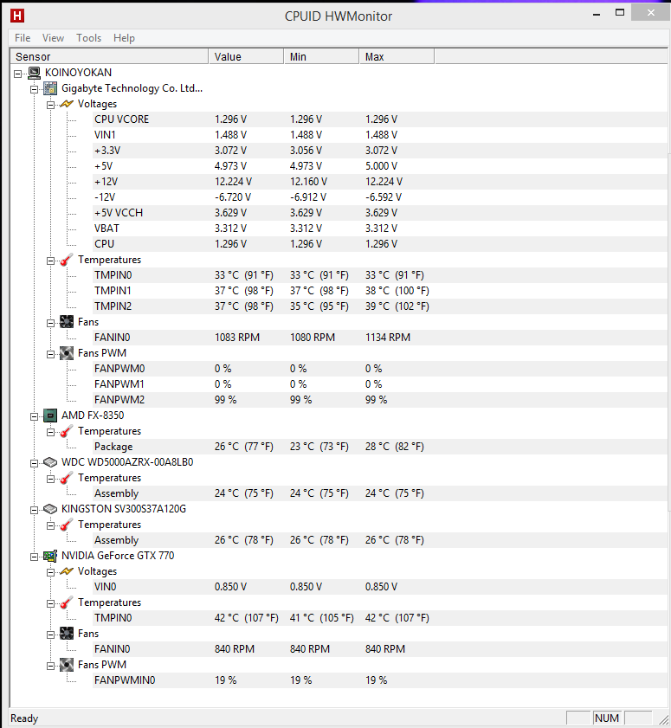Collapse the GTX 770 Fans PWM section
This screenshot has width=671, height=728.
click(50, 666)
